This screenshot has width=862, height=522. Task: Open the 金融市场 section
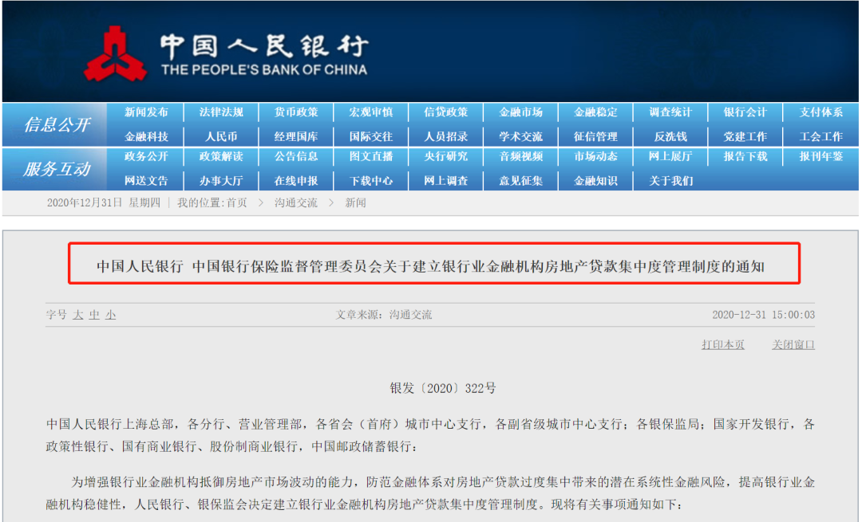pyautogui.click(x=520, y=112)
